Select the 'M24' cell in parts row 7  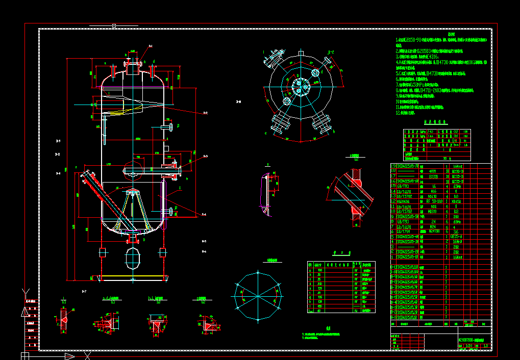tap(433, 227)
